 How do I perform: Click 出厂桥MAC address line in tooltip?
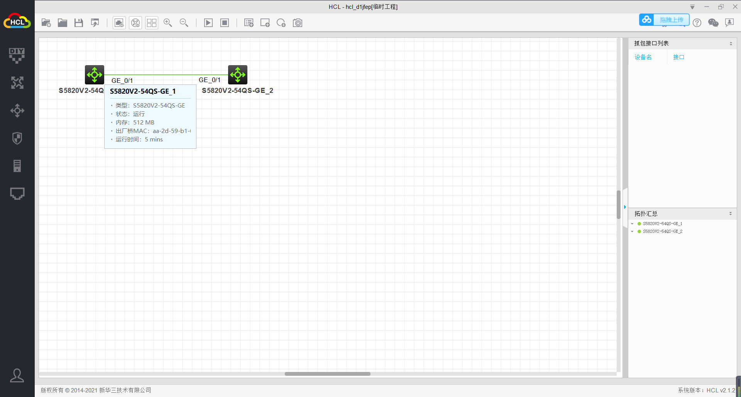tap(153, 131)
